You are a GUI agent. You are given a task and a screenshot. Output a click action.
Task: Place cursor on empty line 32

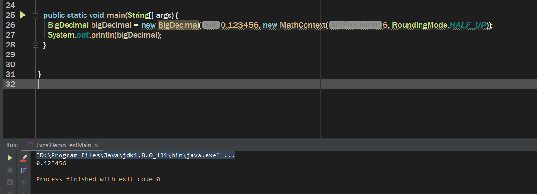coord(188,84)
